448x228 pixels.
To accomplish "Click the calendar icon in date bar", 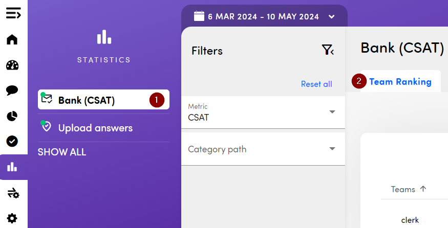I will click(x=199, y=16).
